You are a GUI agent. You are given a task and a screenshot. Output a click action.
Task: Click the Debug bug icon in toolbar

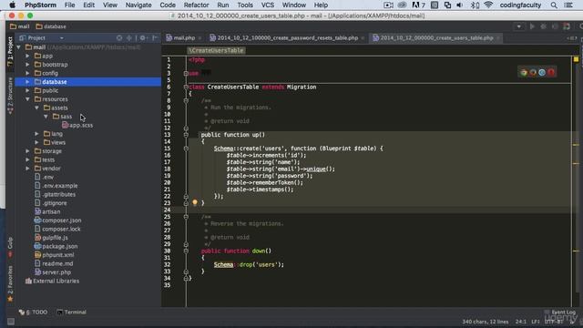pos(543,26)
